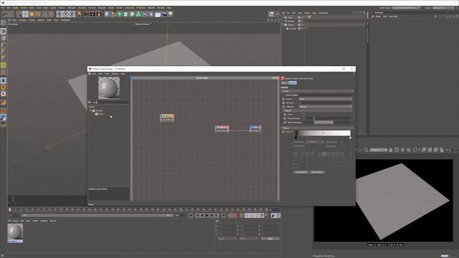Toggle keyframe dot next to Noise Frequency
This screenshot has height=258, width=459.
285,123
